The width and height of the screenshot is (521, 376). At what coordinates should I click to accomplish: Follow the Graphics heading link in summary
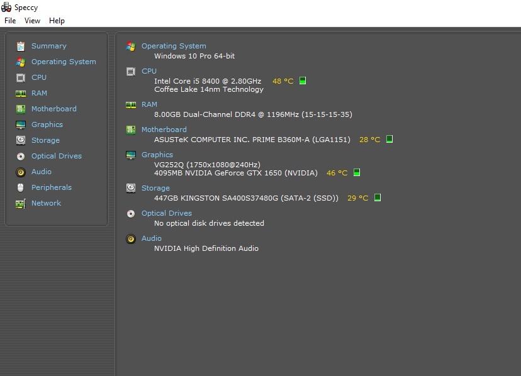(157, 155)
